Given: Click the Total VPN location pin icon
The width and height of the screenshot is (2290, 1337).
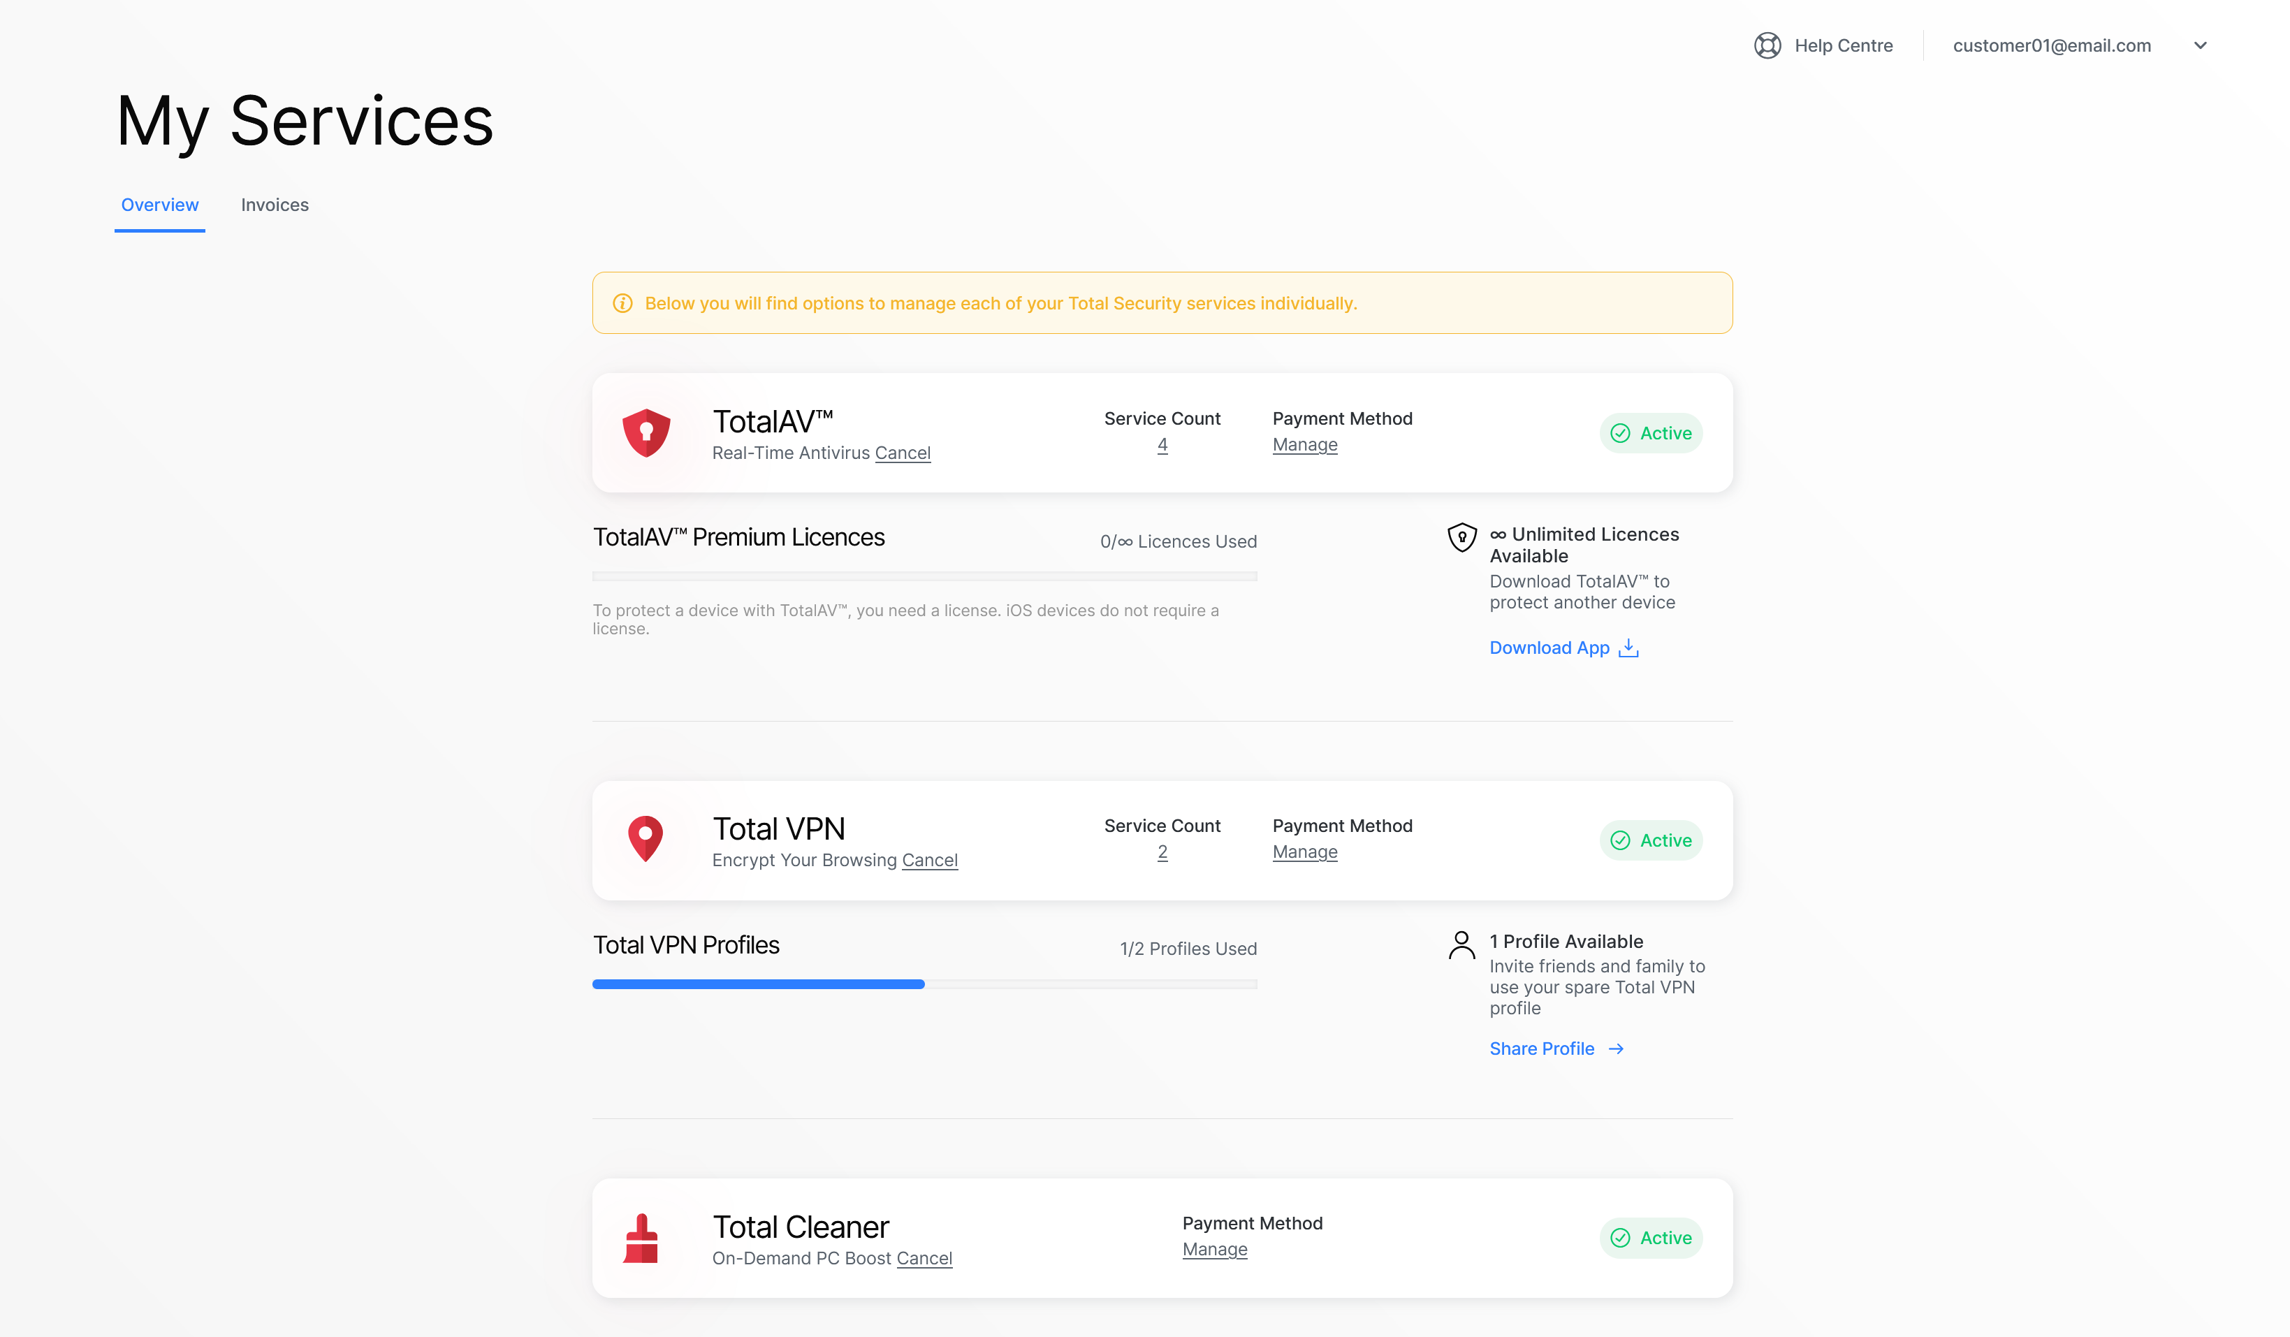Looking at the screenshot, I should point(646,838).
